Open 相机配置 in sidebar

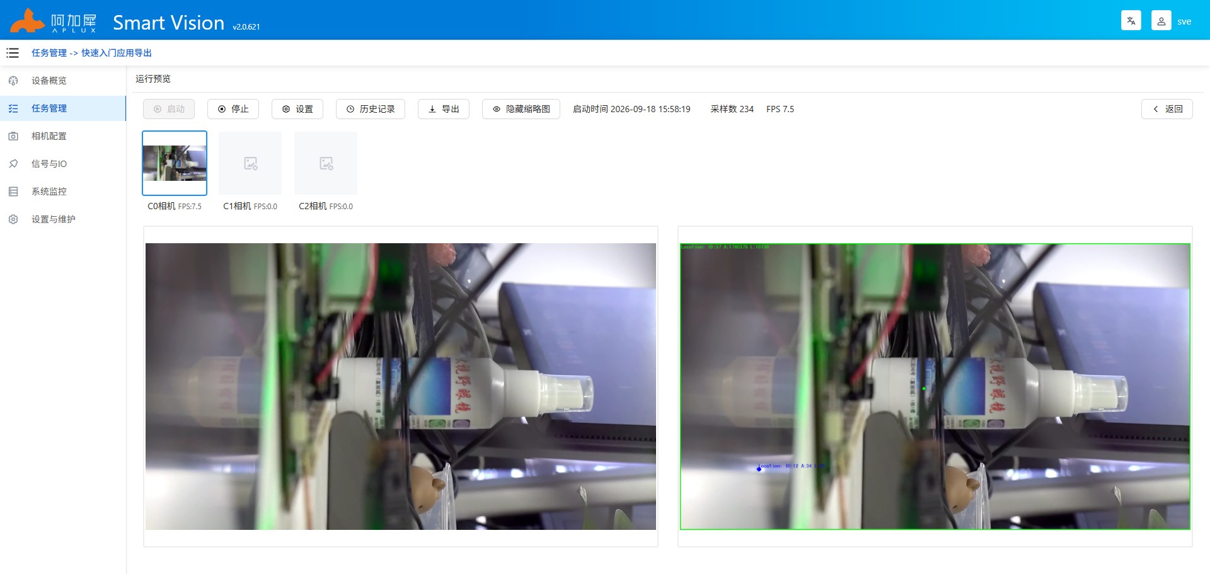[x=63, y=136]
